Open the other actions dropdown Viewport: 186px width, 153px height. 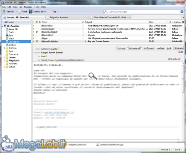(x=174, y=59)
